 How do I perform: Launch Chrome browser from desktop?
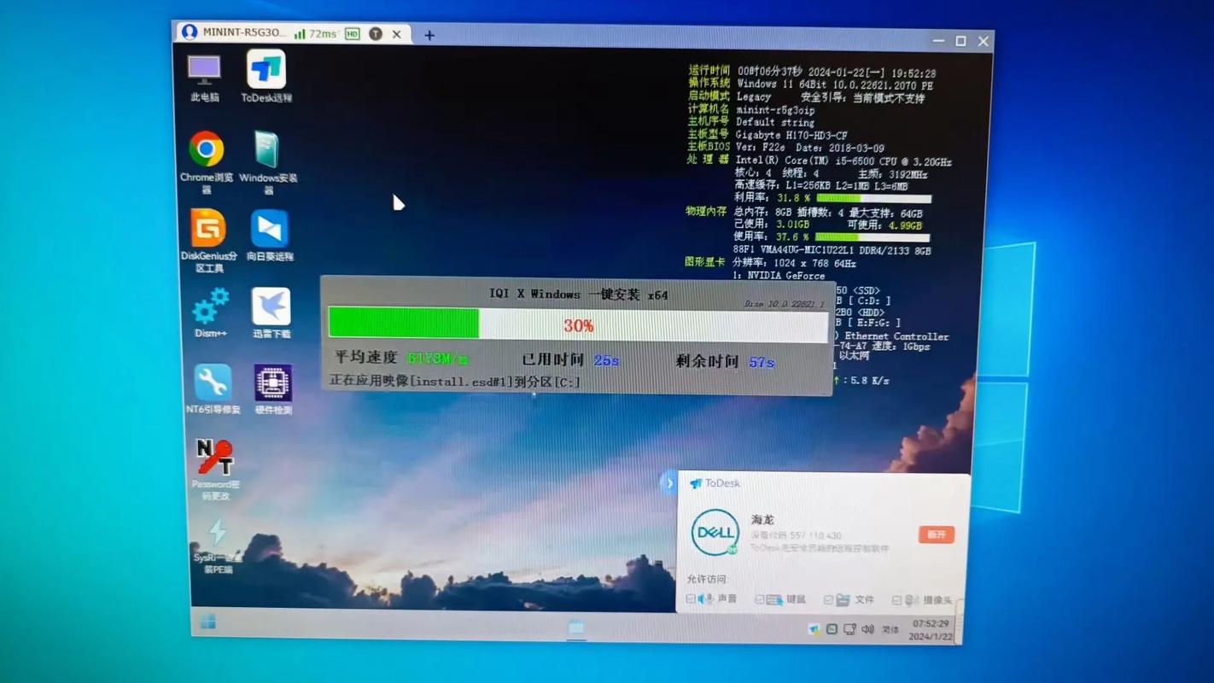click(x=206, y=149)
